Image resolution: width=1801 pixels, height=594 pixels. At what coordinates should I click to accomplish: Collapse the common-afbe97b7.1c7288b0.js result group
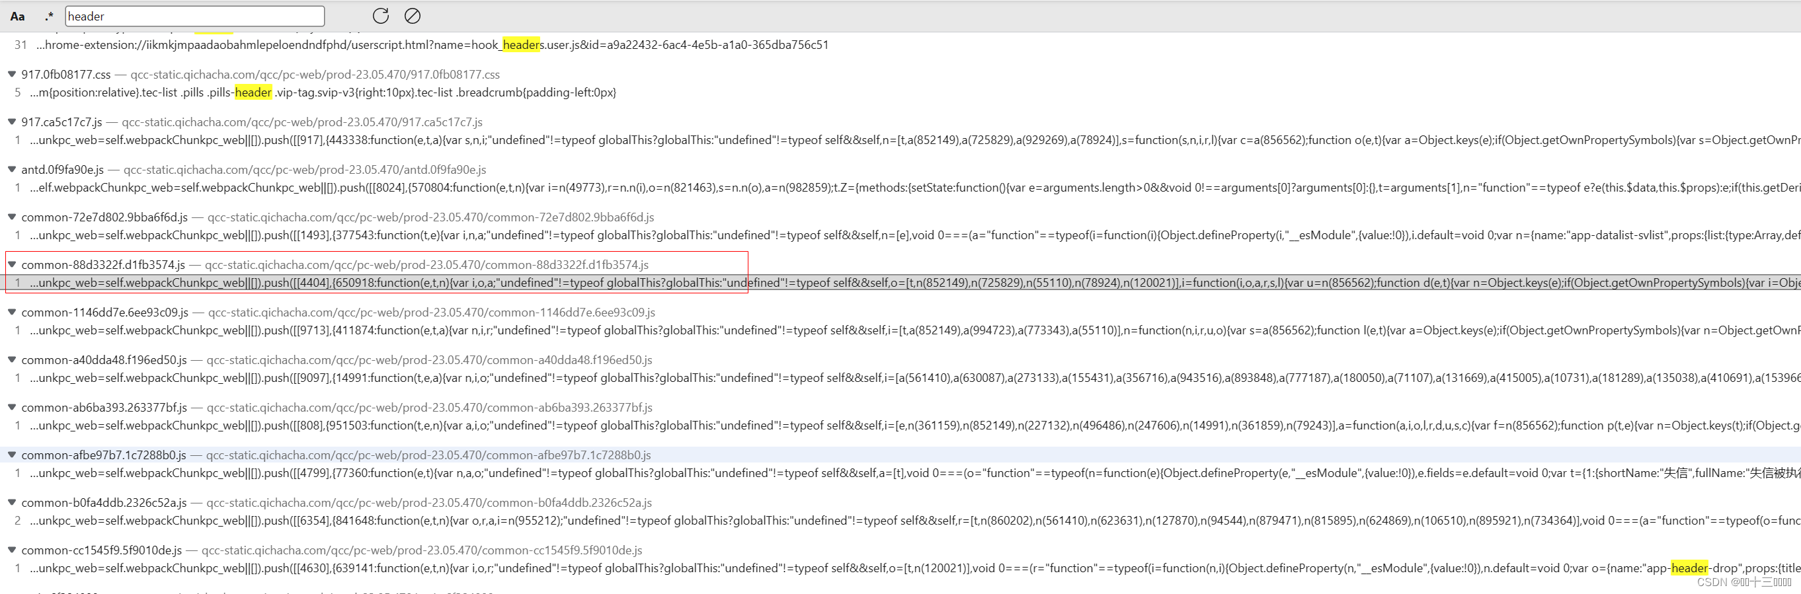click(x=12, y=454)
